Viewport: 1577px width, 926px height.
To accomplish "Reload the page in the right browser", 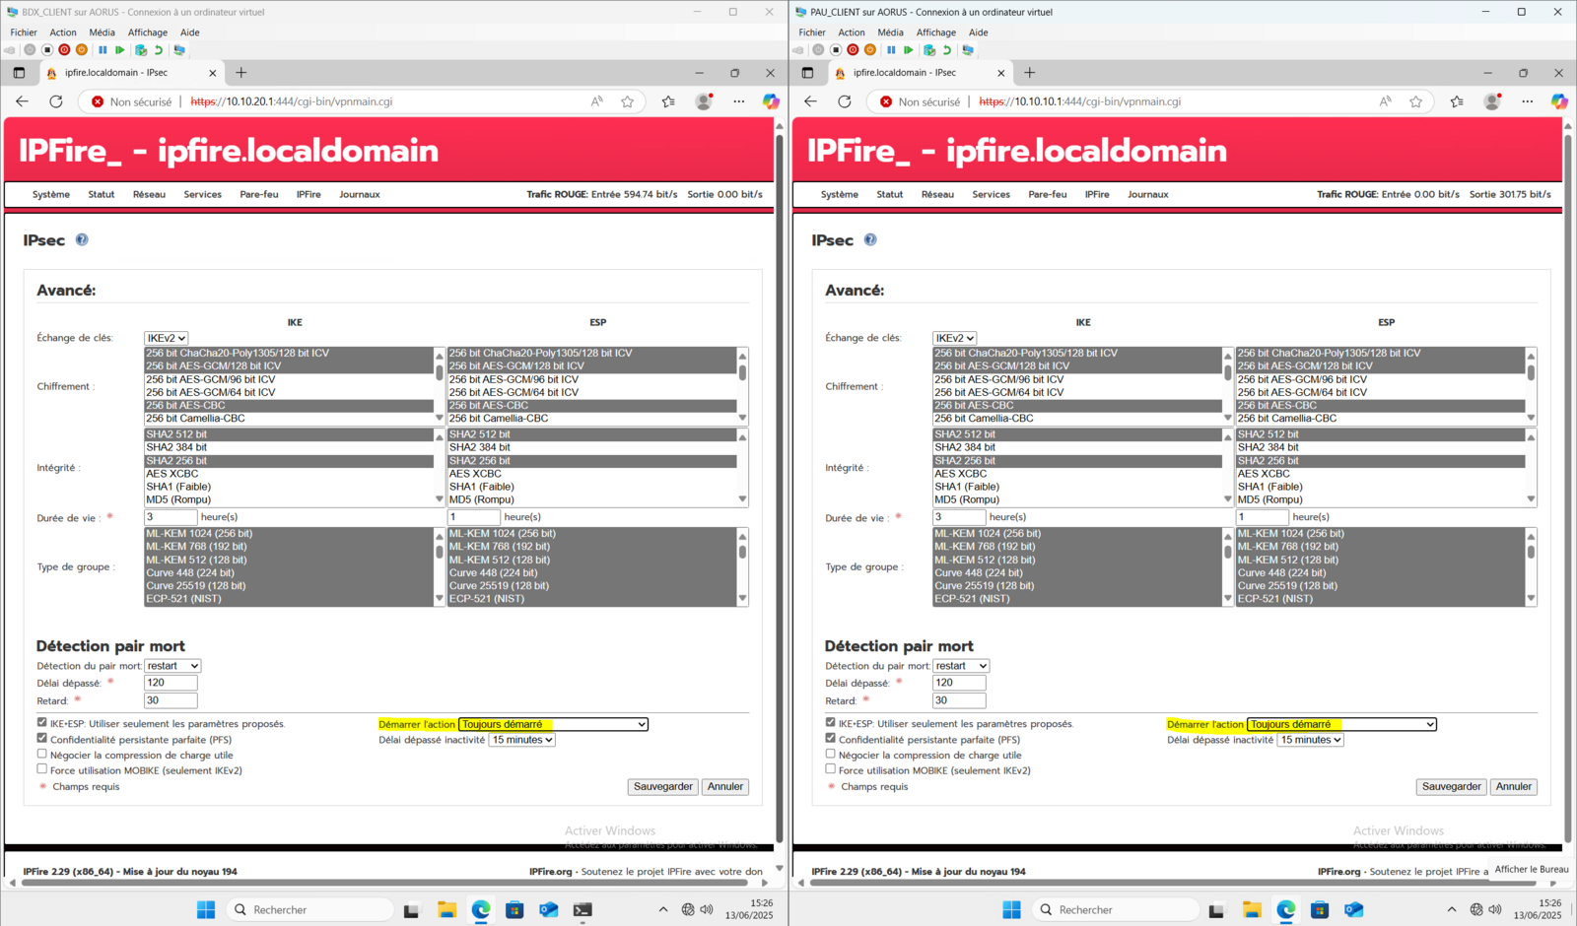I will click(845, 101).
